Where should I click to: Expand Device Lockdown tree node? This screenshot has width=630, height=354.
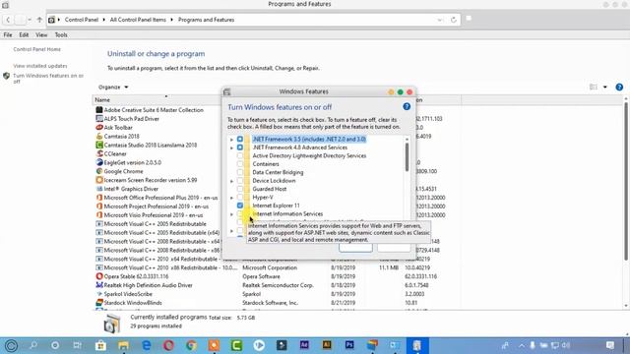231,181
